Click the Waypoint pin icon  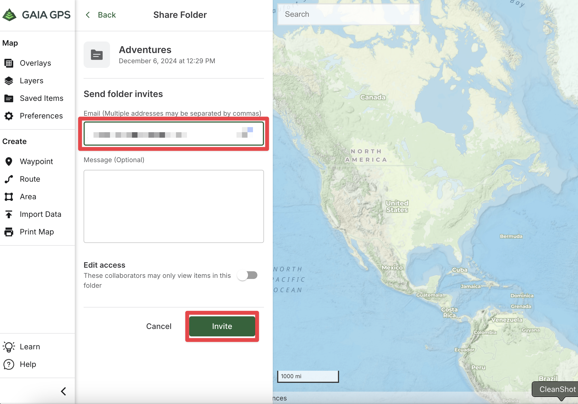click(9, 162)
